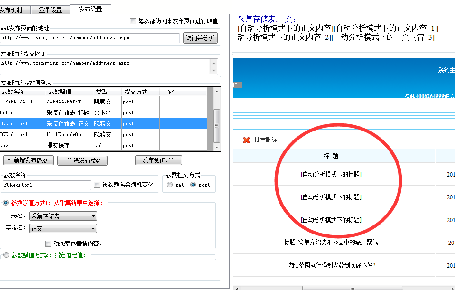This screenshot has width=455, height=290.
Task: Check 该参数名会随机变化 option
Action: (x=97, y=185)
